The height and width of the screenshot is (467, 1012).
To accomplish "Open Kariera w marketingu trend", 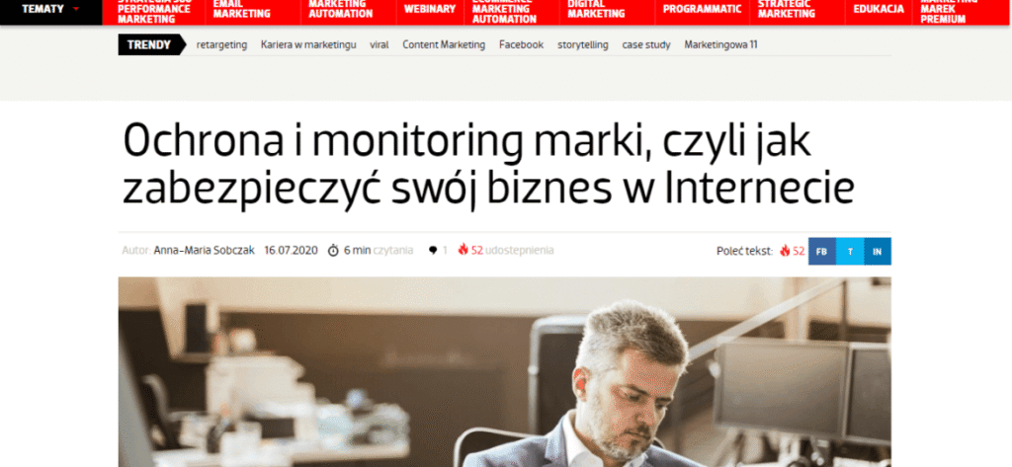I will (x=308, y=44).
